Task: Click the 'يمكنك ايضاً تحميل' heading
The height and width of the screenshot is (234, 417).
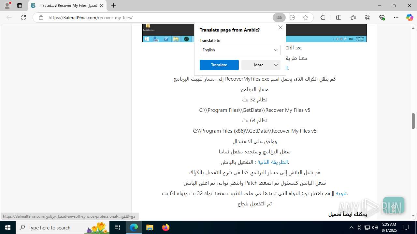Action: (348, 214)
